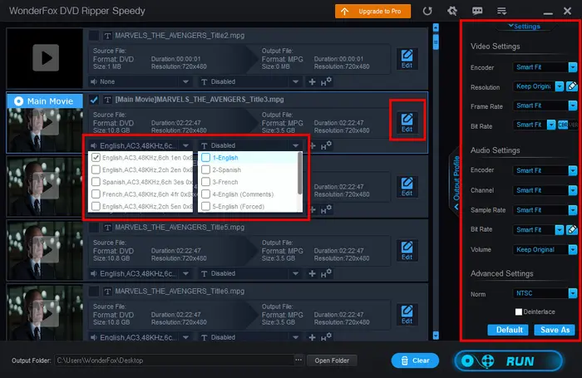Click Upgrade to Pro button
Image resolution: width=582 pixels, height=378 pixels.
[372, 11]
